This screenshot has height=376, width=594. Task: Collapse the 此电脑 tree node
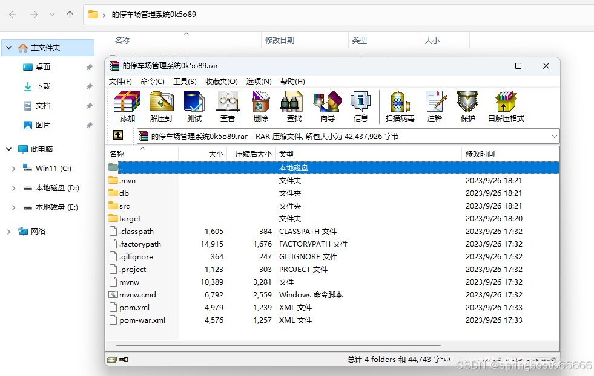click(x=9, y=149)
